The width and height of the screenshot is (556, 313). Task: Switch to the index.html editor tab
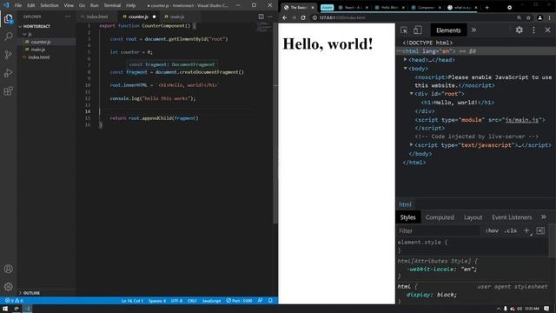click(x=97, y=17)
